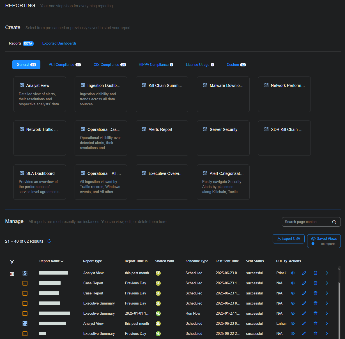Click the orange chart icon beside the second Case Report
The width and height of the screenshot is (345, 339).
click(x=25, y=293)
